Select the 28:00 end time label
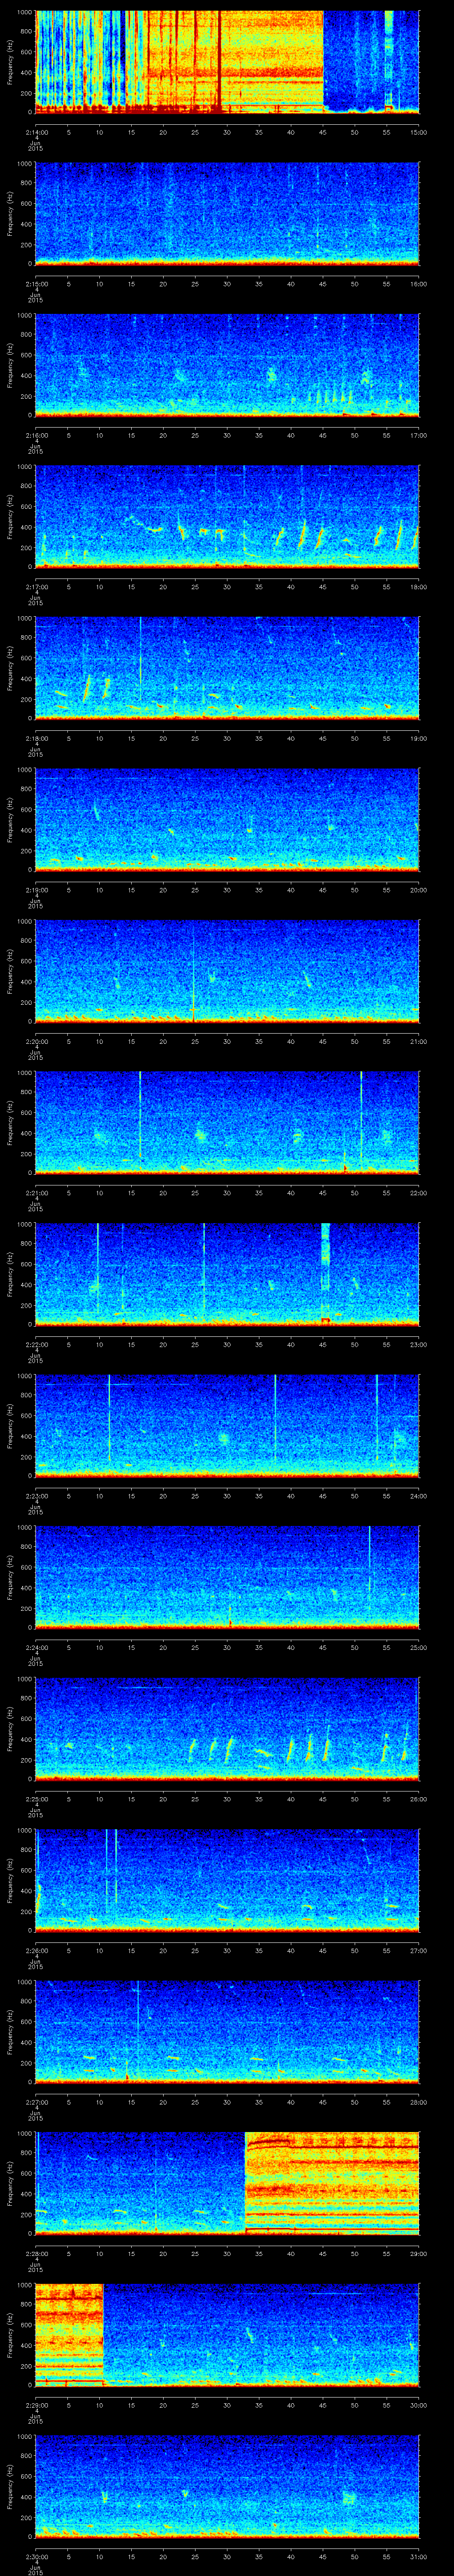Image resolution: width=454 pixels, height=2576 pixels. [x=418, y=2102]
